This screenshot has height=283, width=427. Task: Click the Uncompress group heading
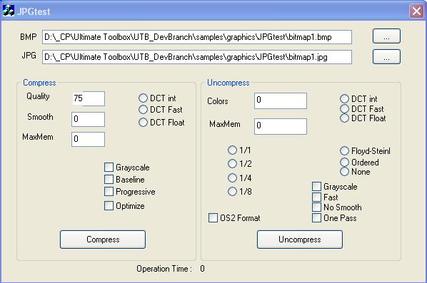[x=228, y=83]
